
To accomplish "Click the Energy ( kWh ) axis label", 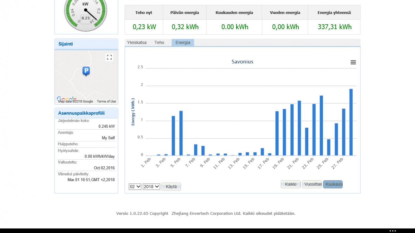I will click(133, 112).
